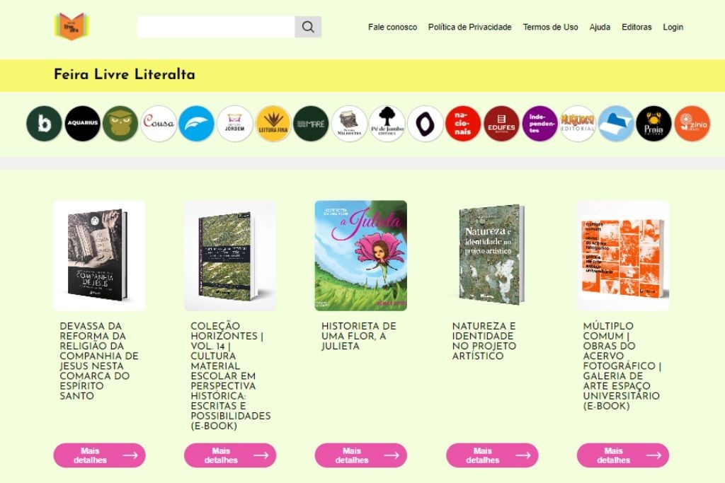725x483 pixels.
Task: Open the orange Múltiplo Comum book cover
Action: (x=623, y=255)
